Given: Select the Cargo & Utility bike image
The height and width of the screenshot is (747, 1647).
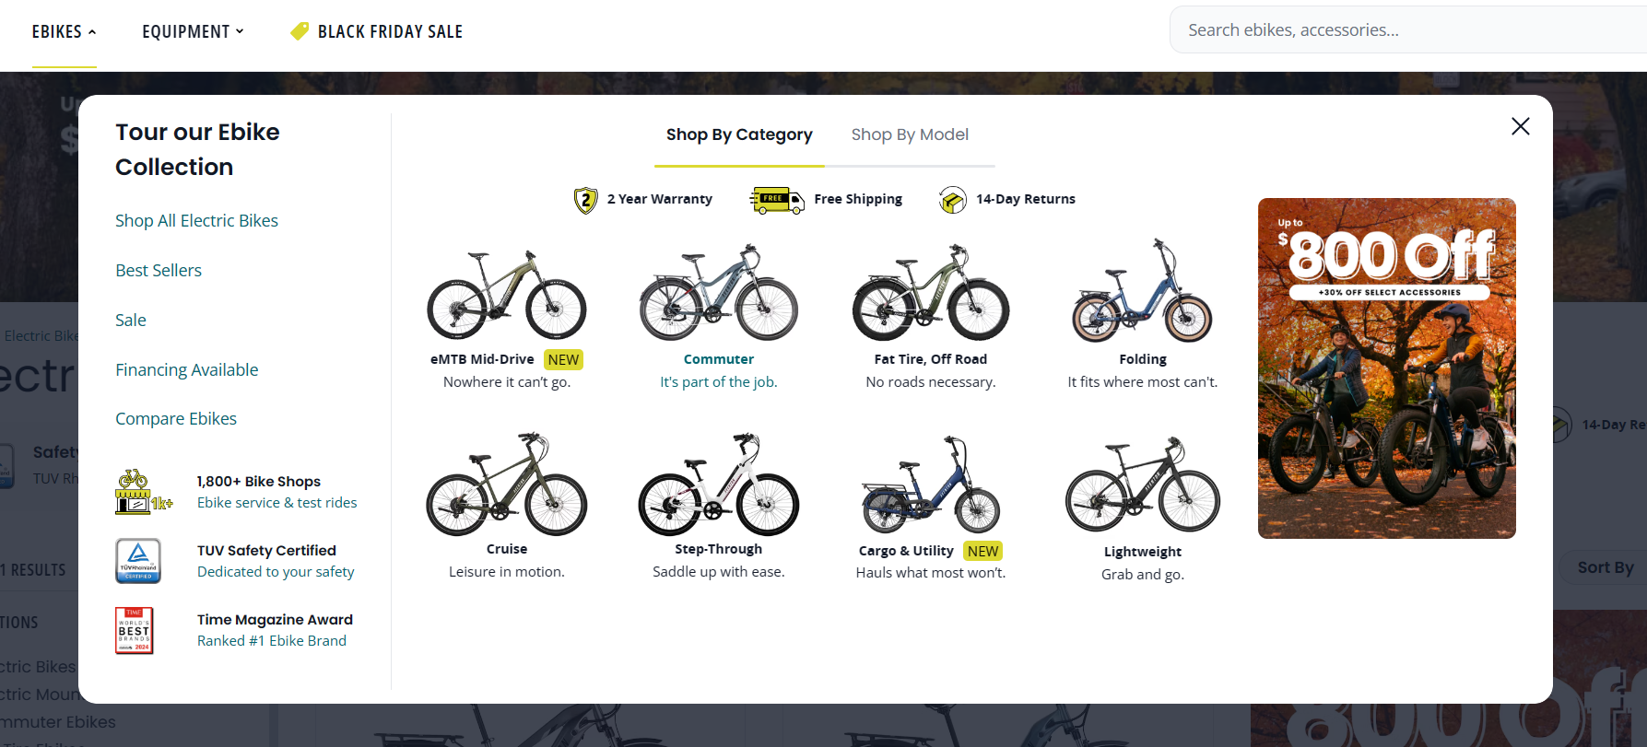Looking at the screenshot, I should point(930,486).
